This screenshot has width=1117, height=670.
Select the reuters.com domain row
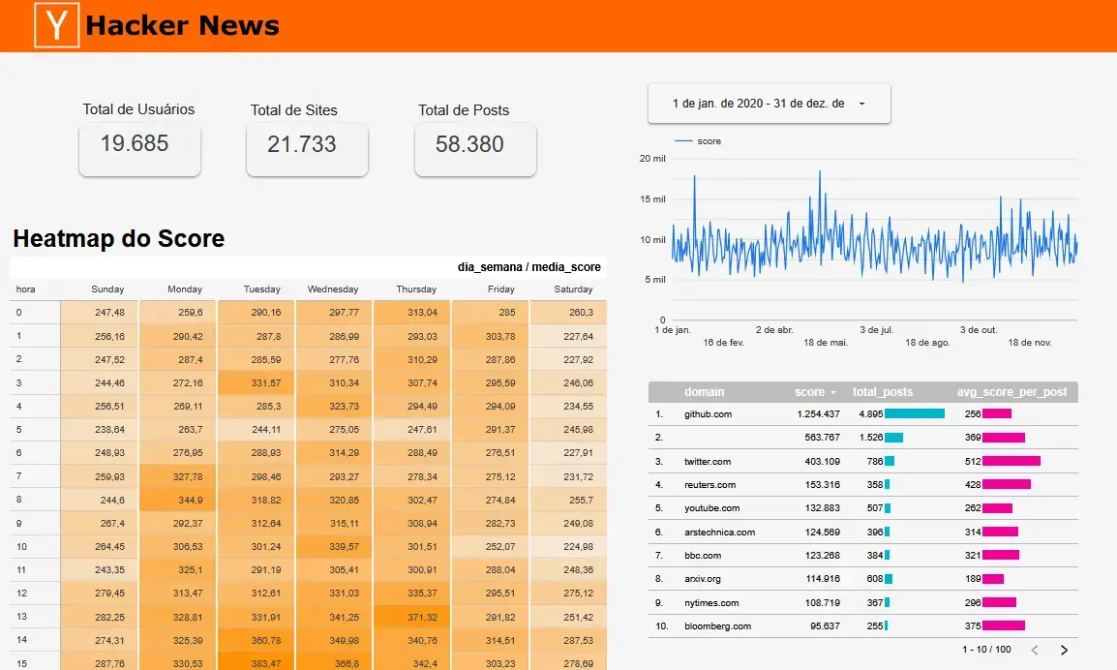click(862, 485)
